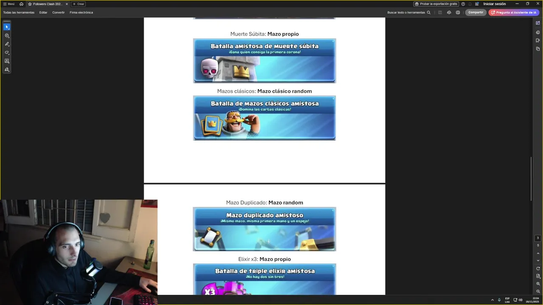Rotate the page view
The width and height of the screenshot is (543, 305).
538,269
